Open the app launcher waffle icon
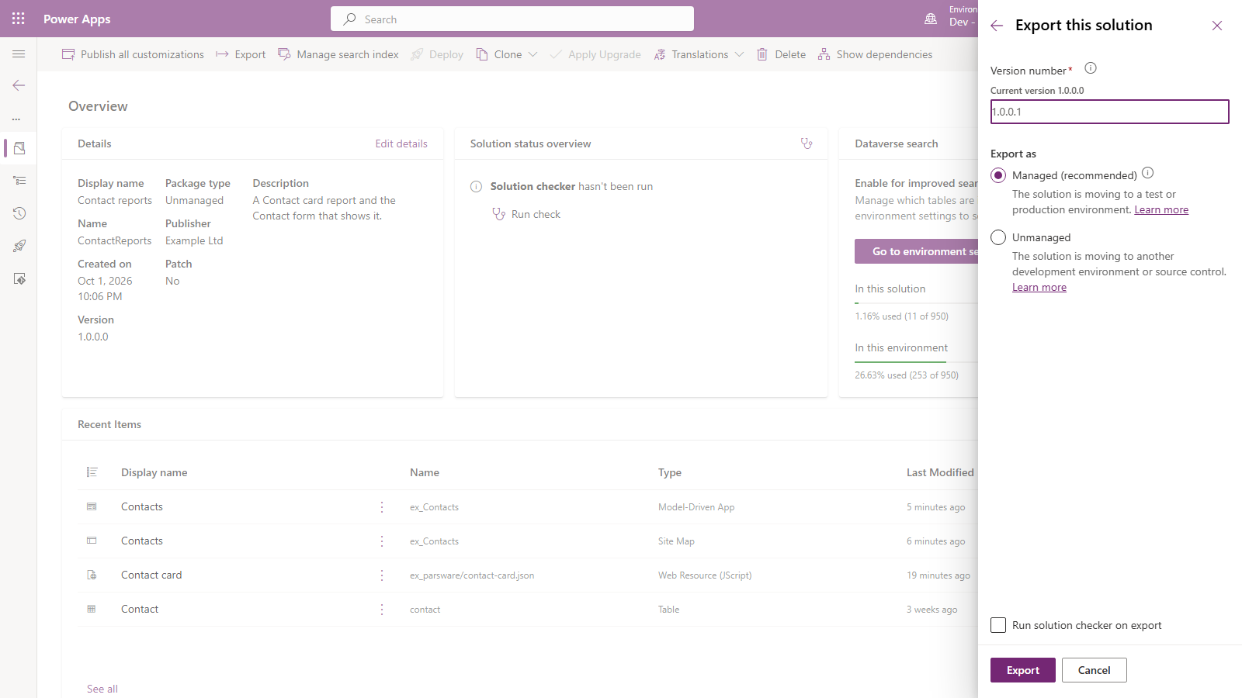 coord(19,19)
